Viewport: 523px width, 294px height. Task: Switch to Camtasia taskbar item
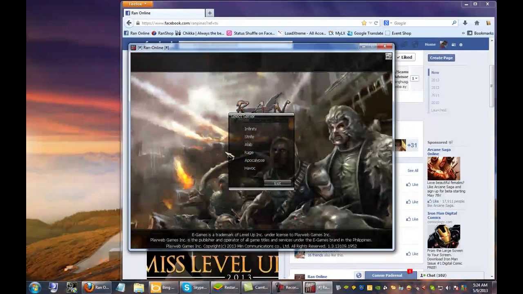[x=257, y=288]
